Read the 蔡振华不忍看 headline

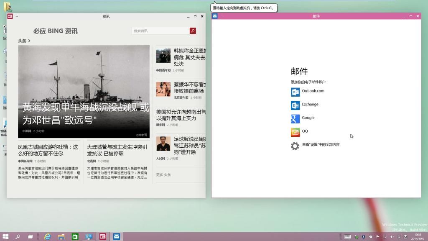[x=190, y=87]
